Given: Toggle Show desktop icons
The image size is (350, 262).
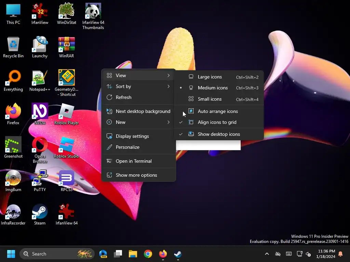Looking at the screenshot, I should click(x=219, y=134).
